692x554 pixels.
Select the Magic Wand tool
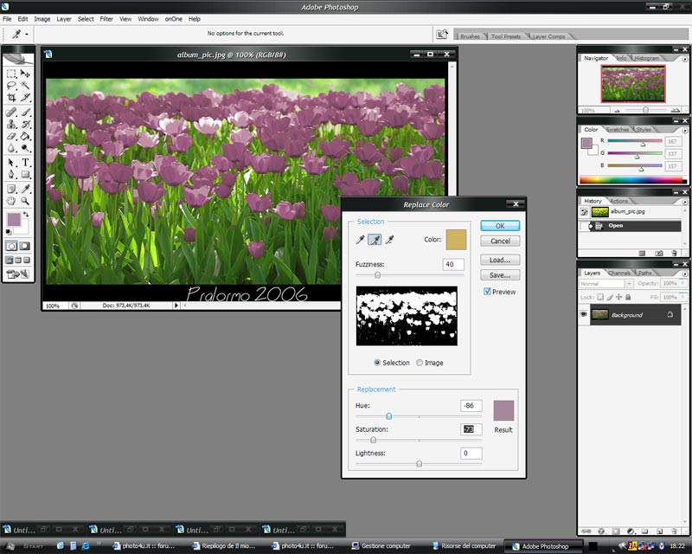(26, 87)
